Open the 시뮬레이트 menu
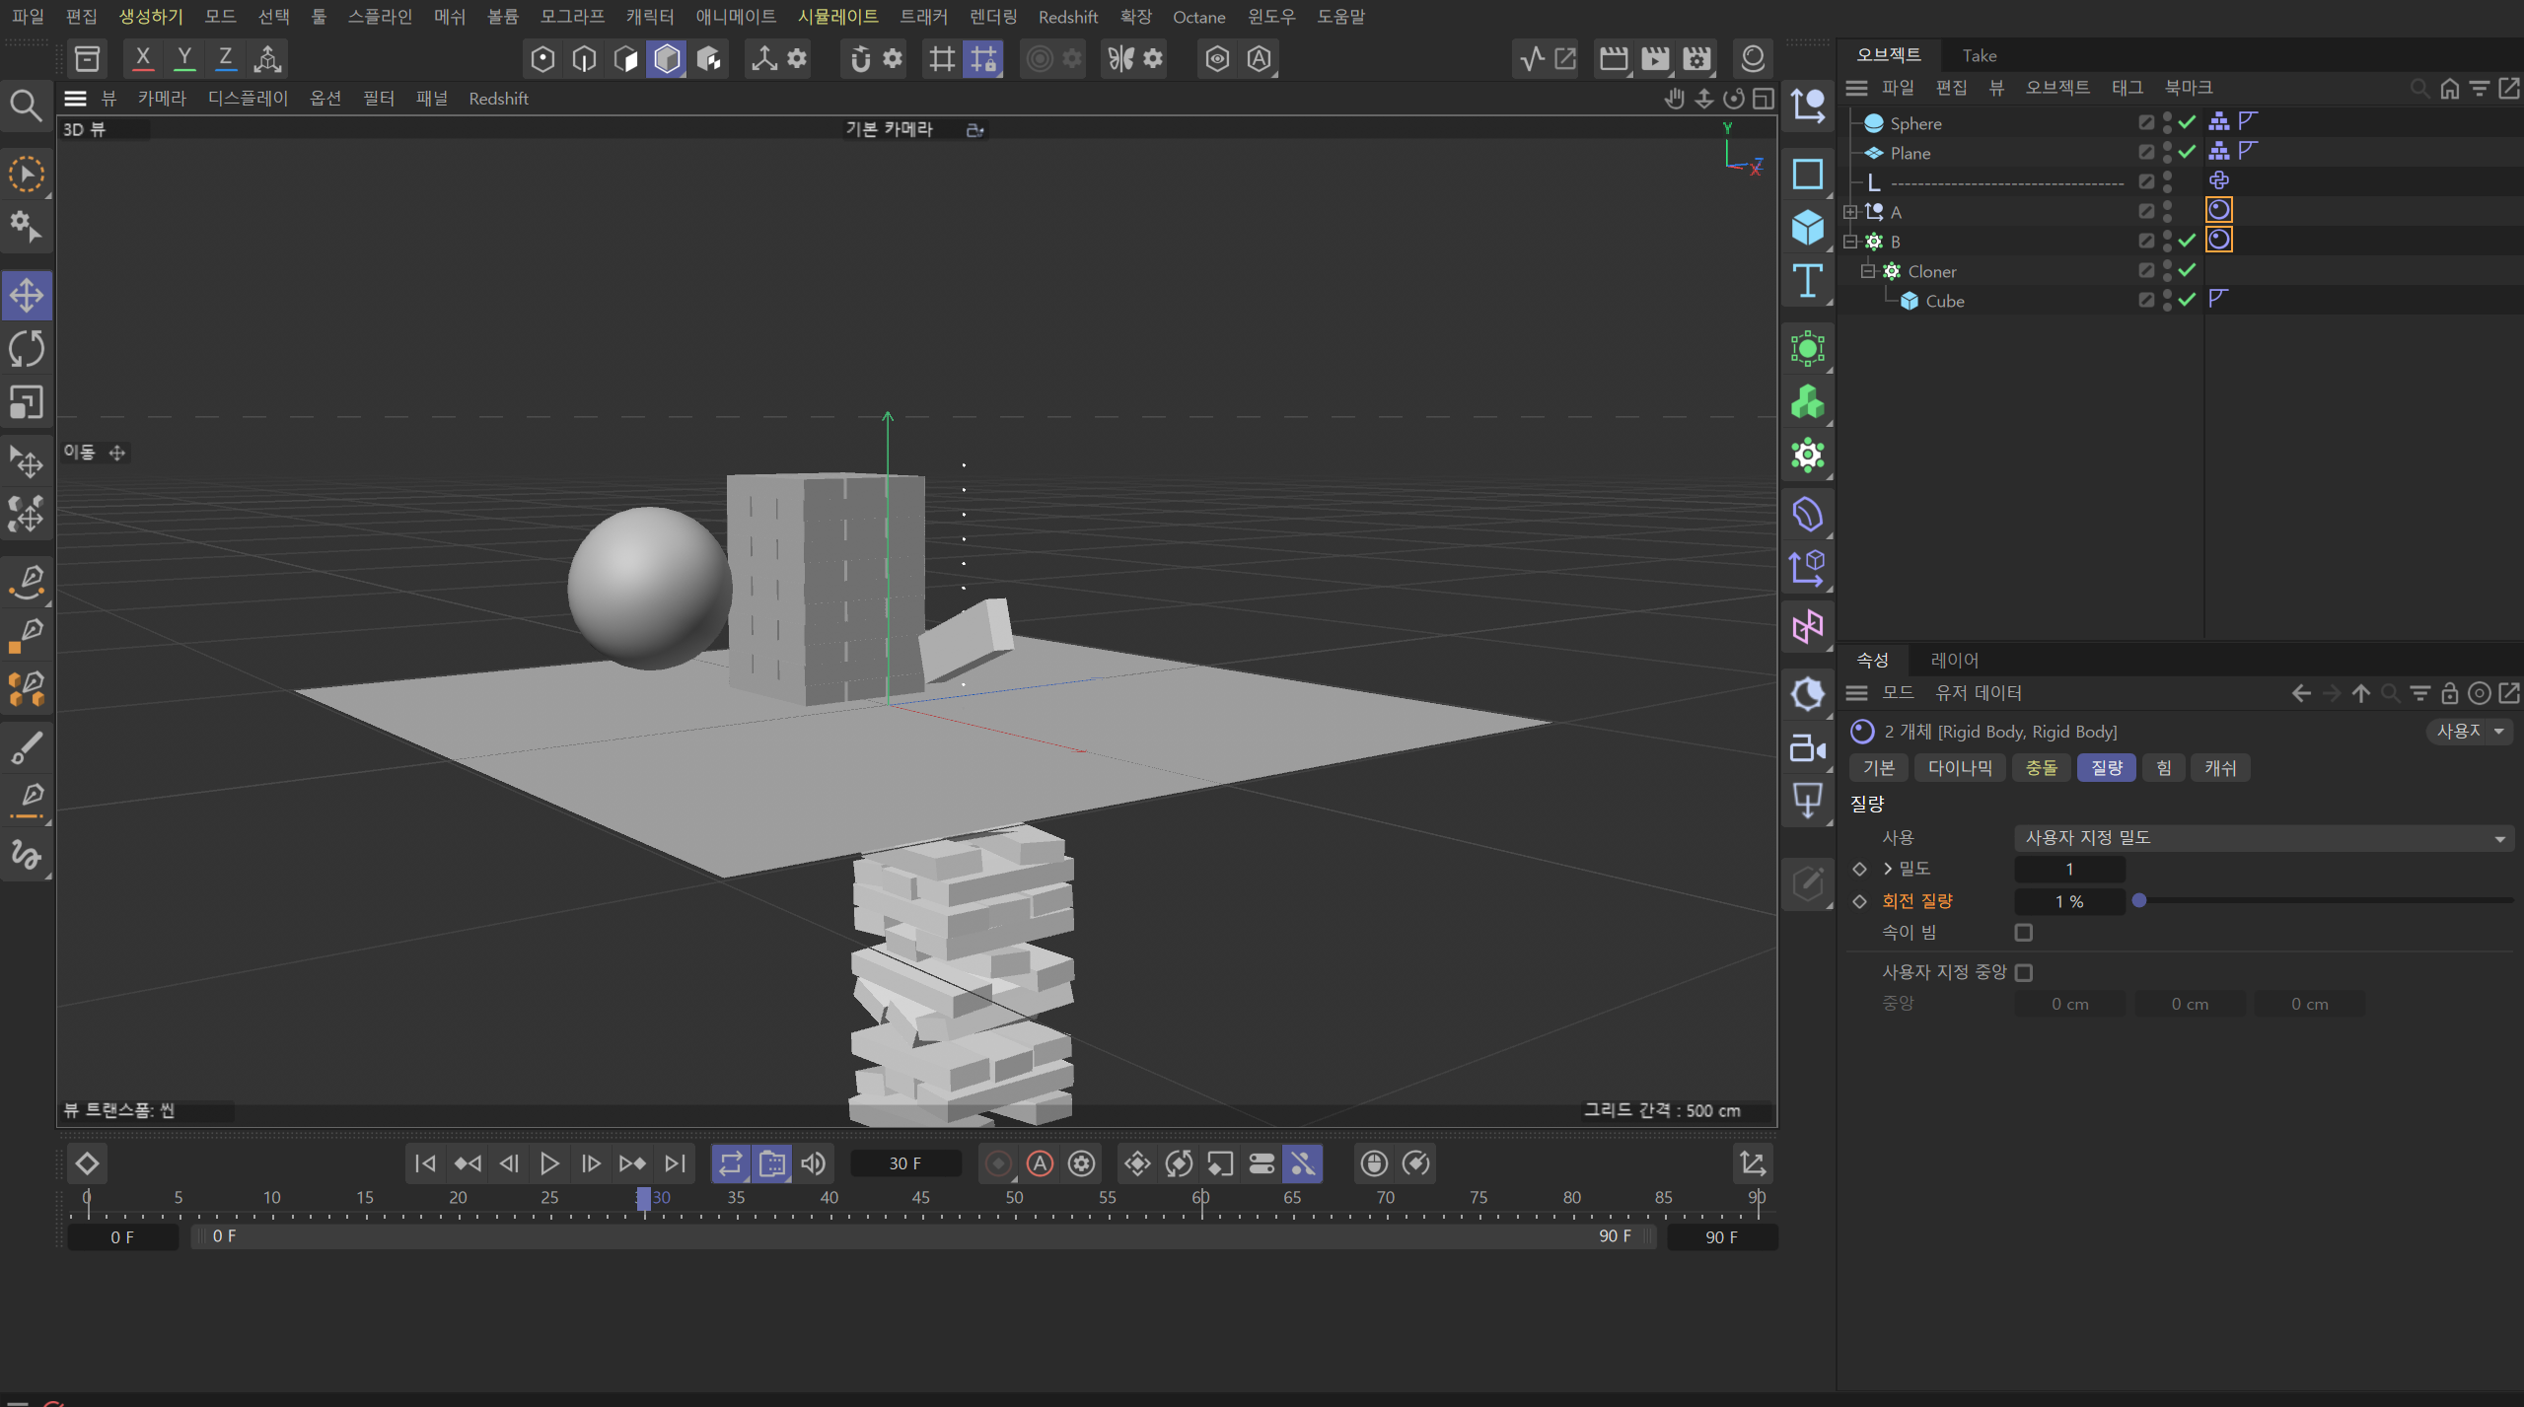 pos(837,17)
